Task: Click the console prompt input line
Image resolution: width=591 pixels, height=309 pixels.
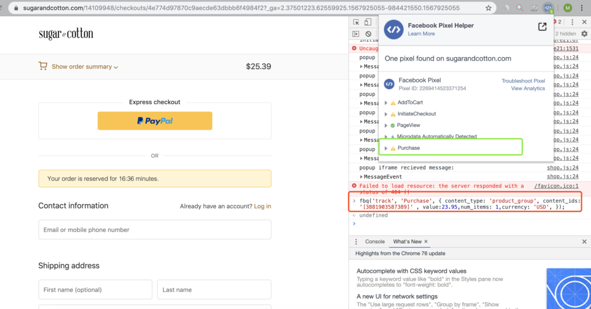Action: click(467, 224)
